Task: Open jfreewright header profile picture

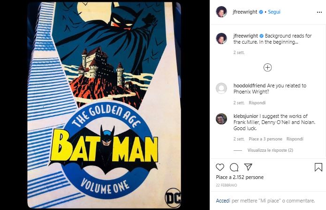Action: [221, 12]
